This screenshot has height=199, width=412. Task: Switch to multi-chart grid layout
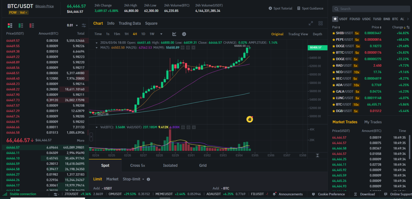[320, 23]
